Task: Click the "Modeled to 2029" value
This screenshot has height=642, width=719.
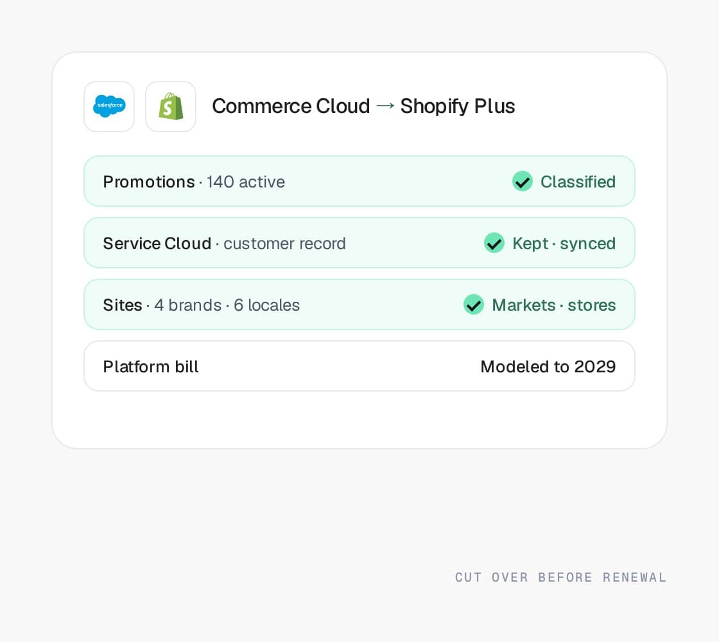Action: 548,367
